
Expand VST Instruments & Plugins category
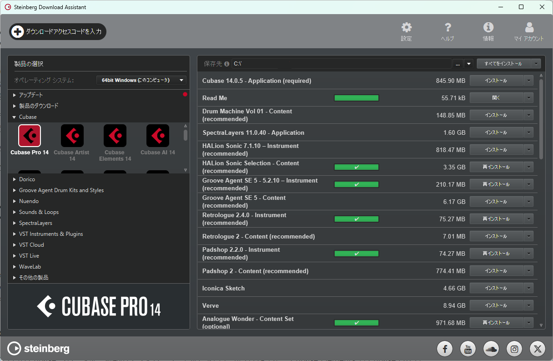(x=15, y=234)
